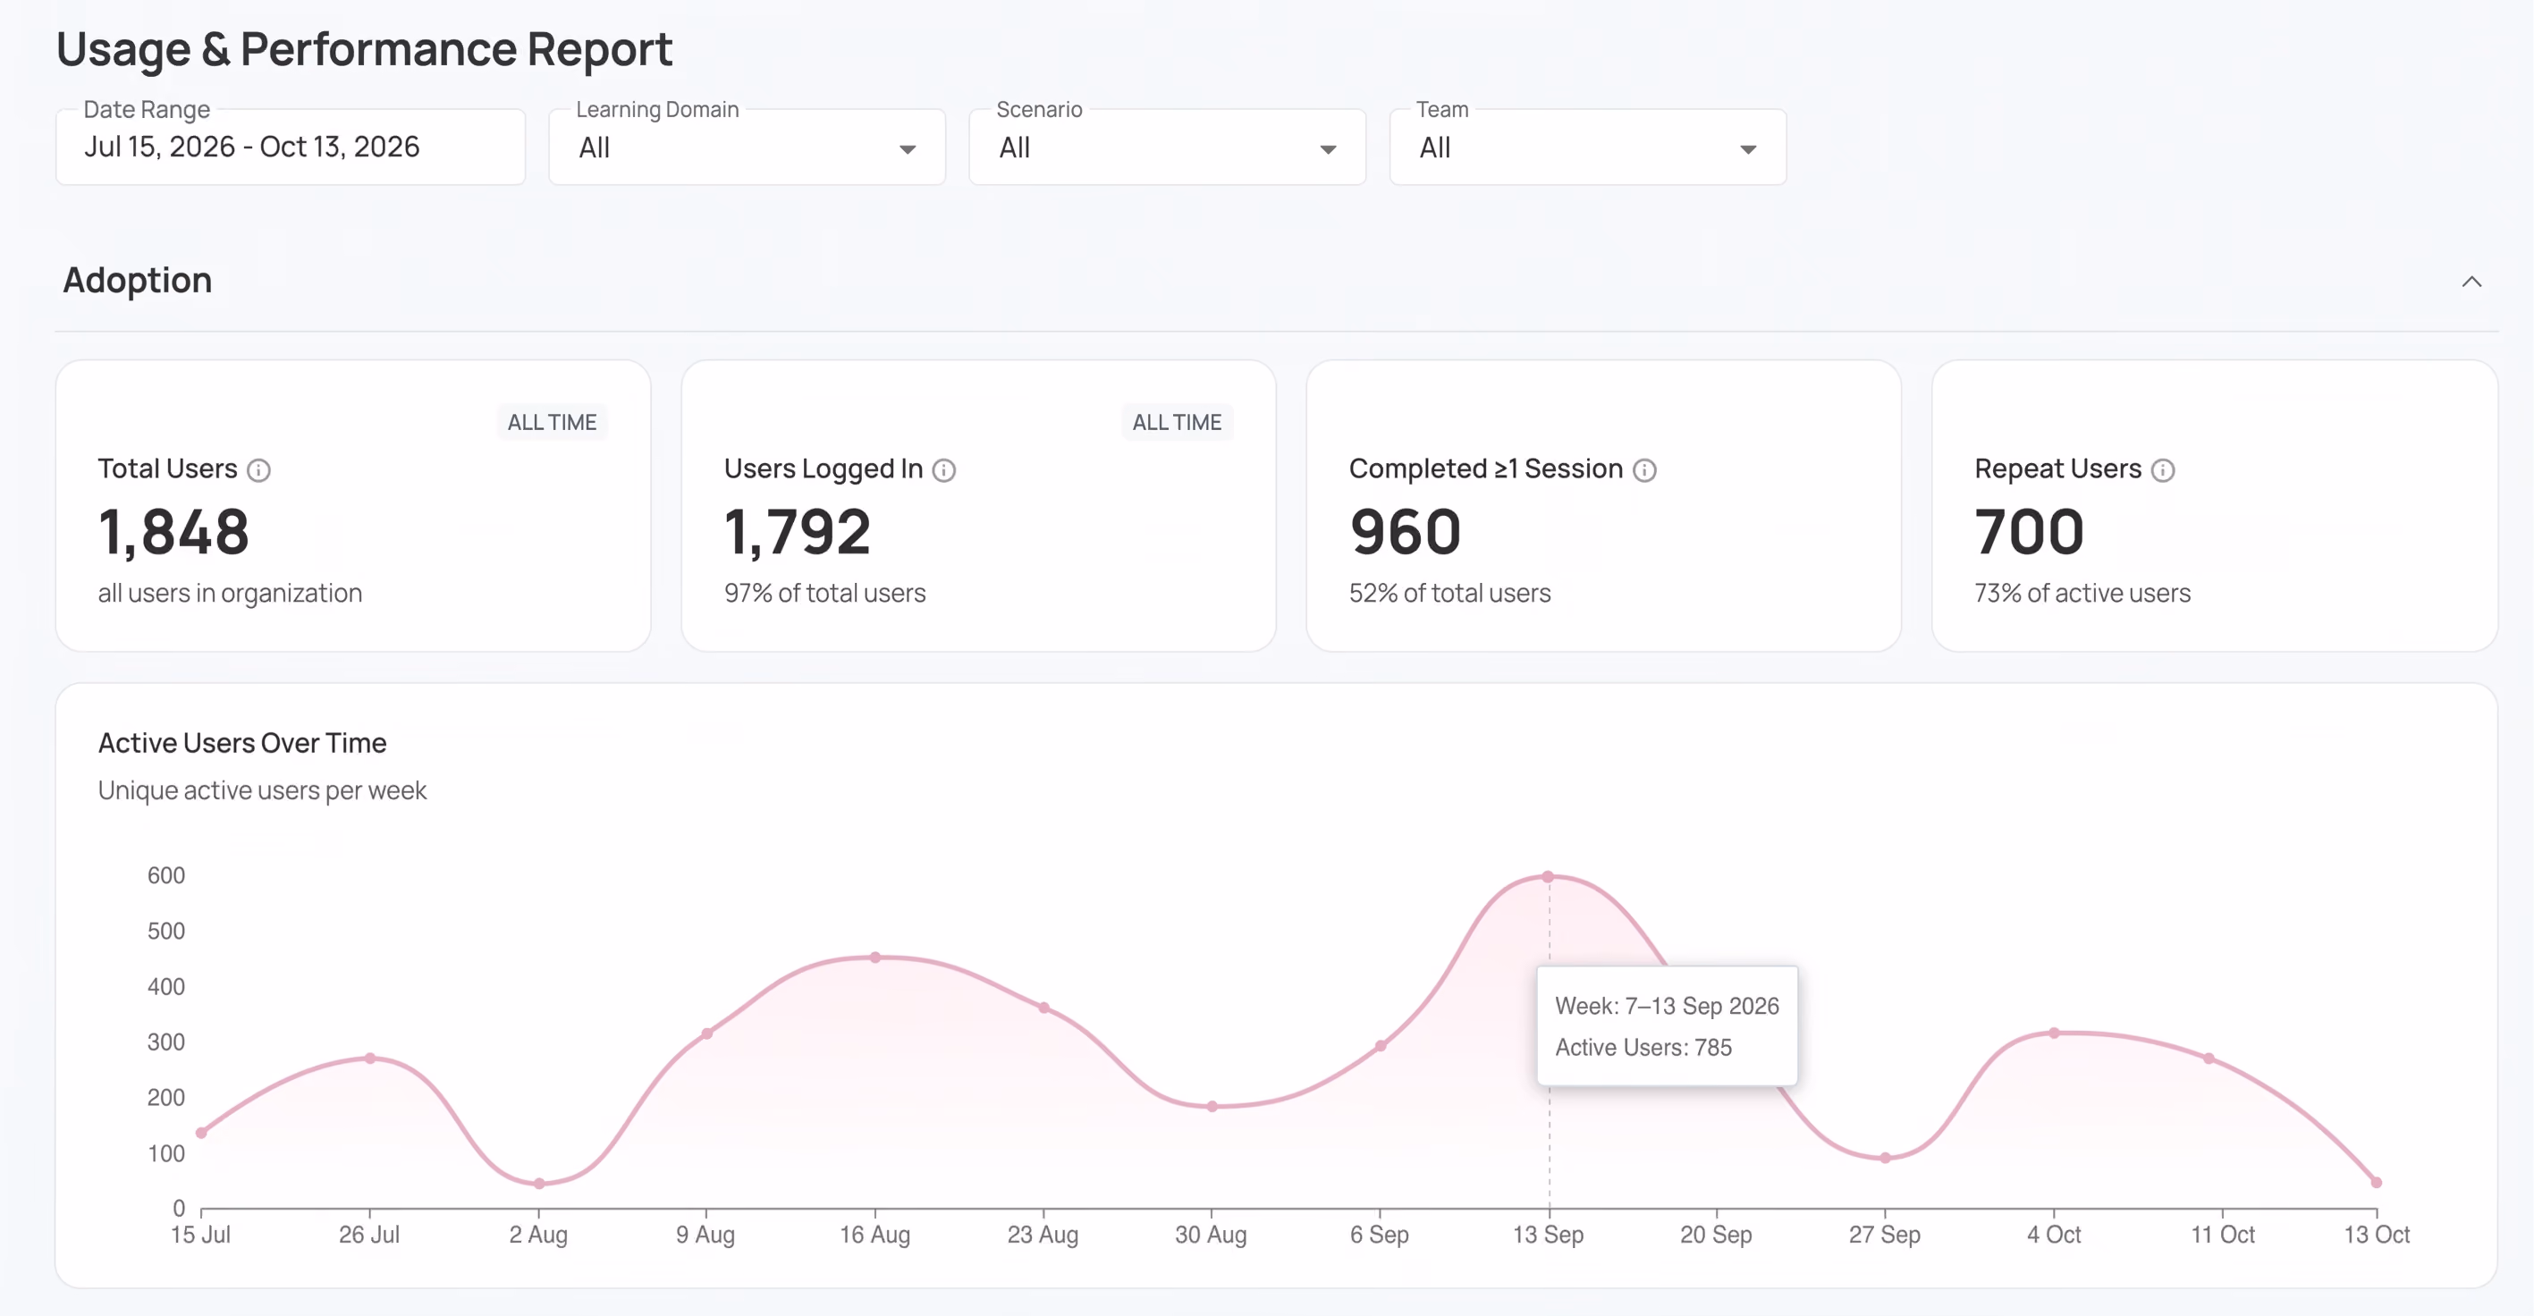This screenshot has height=1316, width=2534.
Task: Click the 13 Oct chart data point
Action: pos(2377,1182)
